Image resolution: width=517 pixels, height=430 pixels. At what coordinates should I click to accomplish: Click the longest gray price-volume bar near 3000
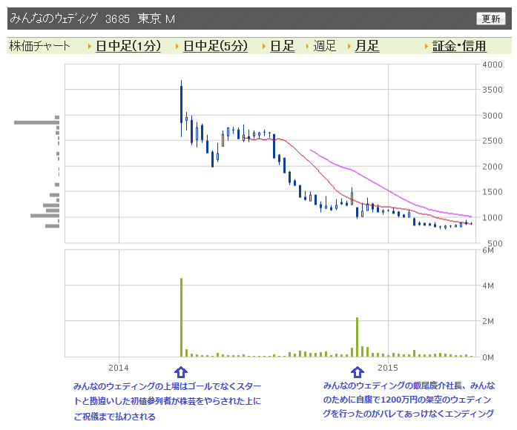pyautogui.click(x=36, y=122)
